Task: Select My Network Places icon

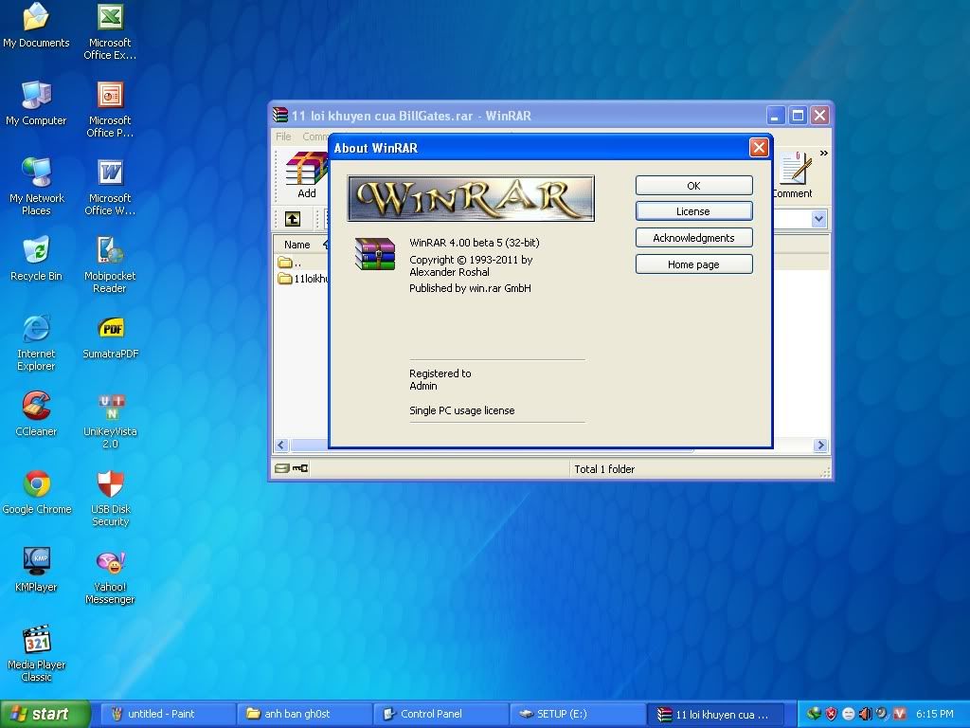Action: point(36,187)
